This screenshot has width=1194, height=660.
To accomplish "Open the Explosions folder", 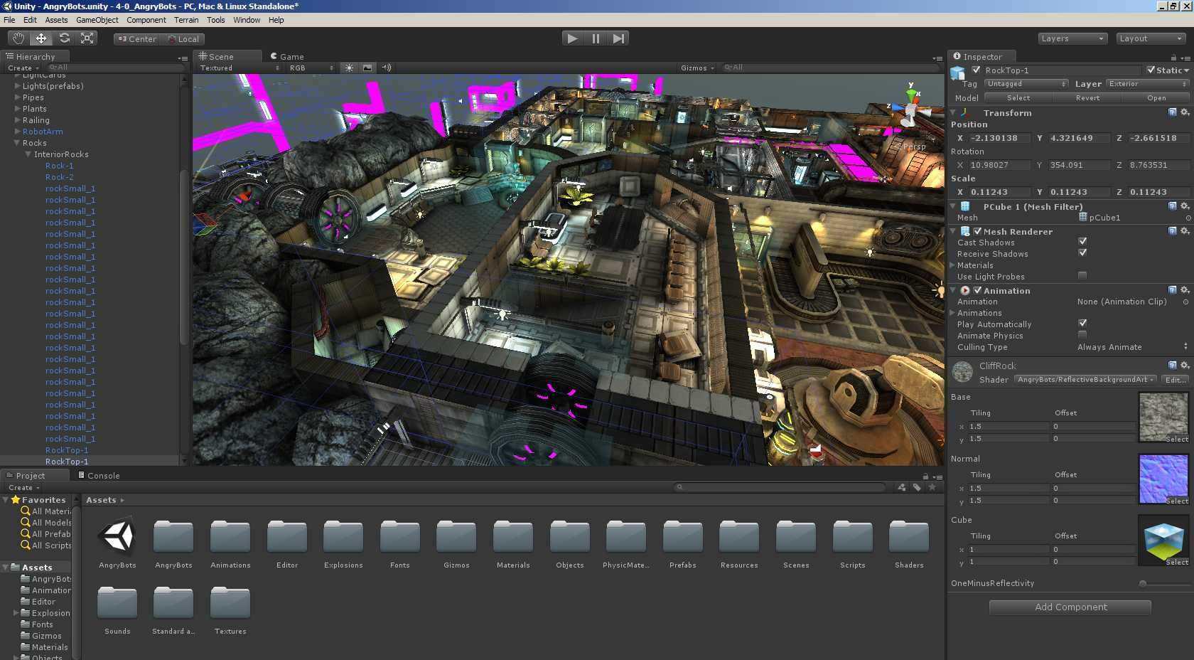I will tap(343, 544).
